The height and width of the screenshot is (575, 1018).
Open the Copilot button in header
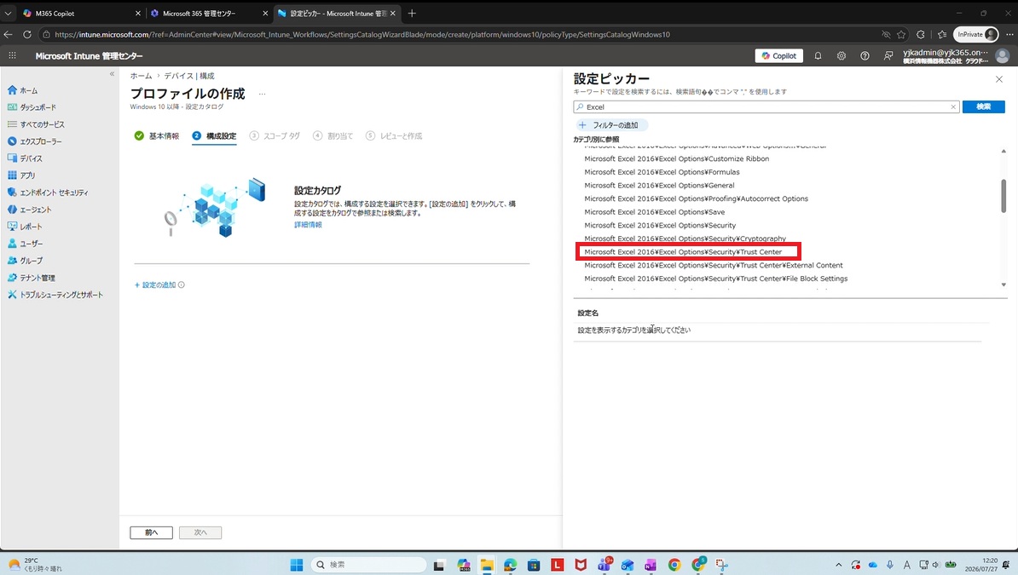pyautogui.click(x=778, y=56)
